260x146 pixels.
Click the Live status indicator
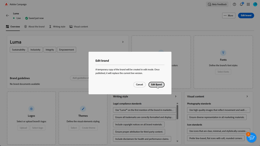(17, 18)
